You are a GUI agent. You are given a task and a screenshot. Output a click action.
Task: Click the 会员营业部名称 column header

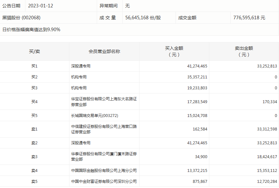click(104, 51)
